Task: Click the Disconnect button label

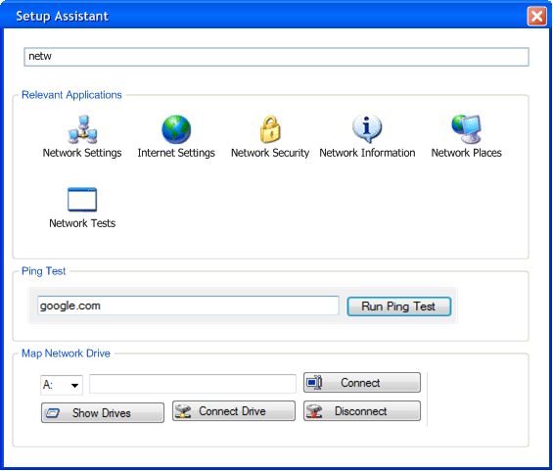Action: tap(360, 411)
